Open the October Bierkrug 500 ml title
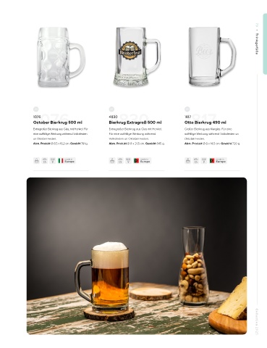 [x=58, y=123]
